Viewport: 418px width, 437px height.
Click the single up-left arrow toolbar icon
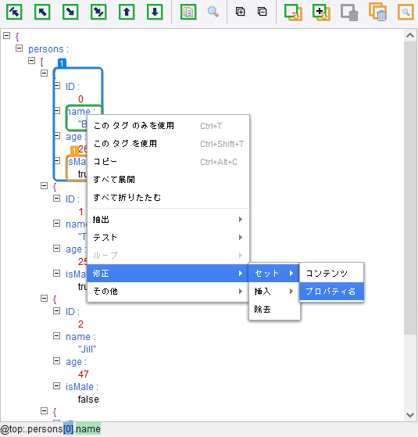click(x=42, y=12)
